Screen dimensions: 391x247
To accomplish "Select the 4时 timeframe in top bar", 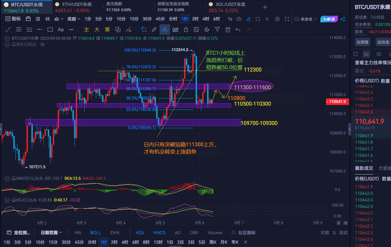I will (x=206, y=19).
